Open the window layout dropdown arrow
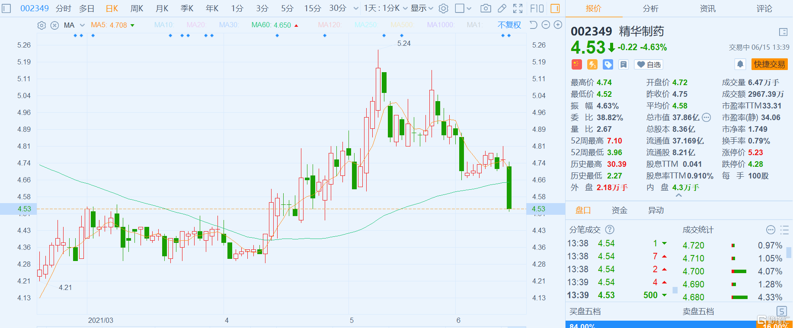This screenshot has width=793, height=328. [469, 8]
